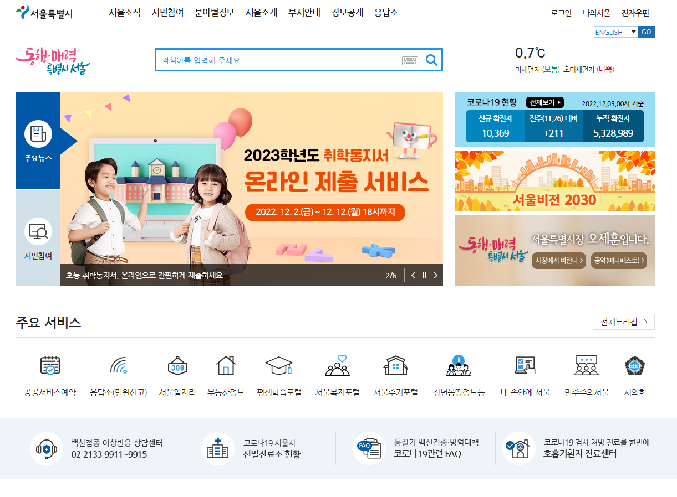Click the 나의서울 link
The width and height of the screenshot is (677, 497).
(597, 13)
